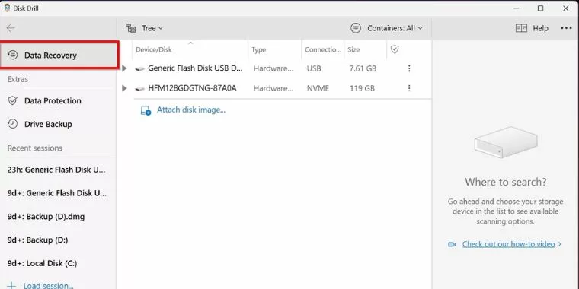Image resolution: width=579 pixels, height=289 pixels.
Task: Click the Data Recovery icon
Action: [13, 56]
